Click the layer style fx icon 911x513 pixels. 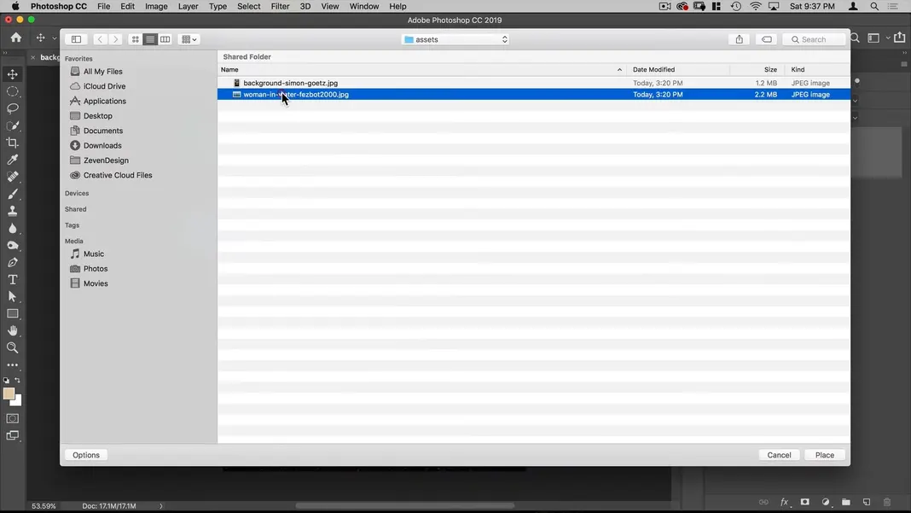pos(785,502)
